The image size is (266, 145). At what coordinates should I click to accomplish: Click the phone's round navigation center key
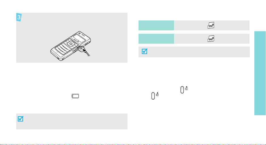70,44
